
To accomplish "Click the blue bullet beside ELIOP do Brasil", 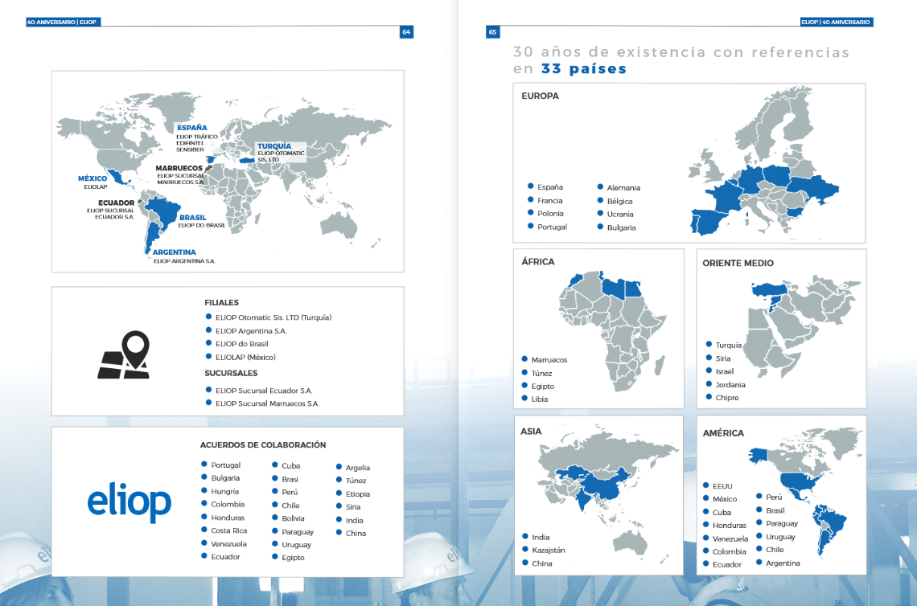I will point(208,343).
